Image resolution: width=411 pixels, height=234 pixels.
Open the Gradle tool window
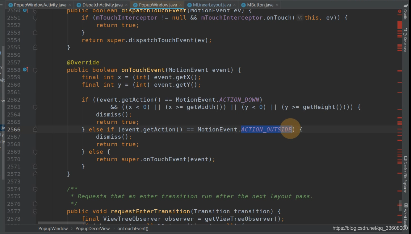405,12
